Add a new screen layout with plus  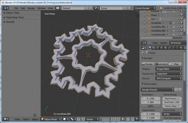(87, 8)
